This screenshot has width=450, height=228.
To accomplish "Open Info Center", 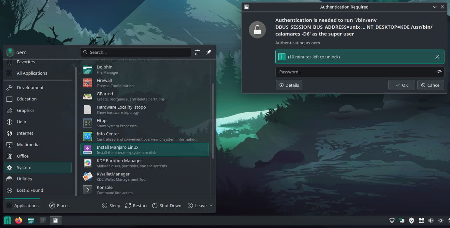I will point(144,136).
